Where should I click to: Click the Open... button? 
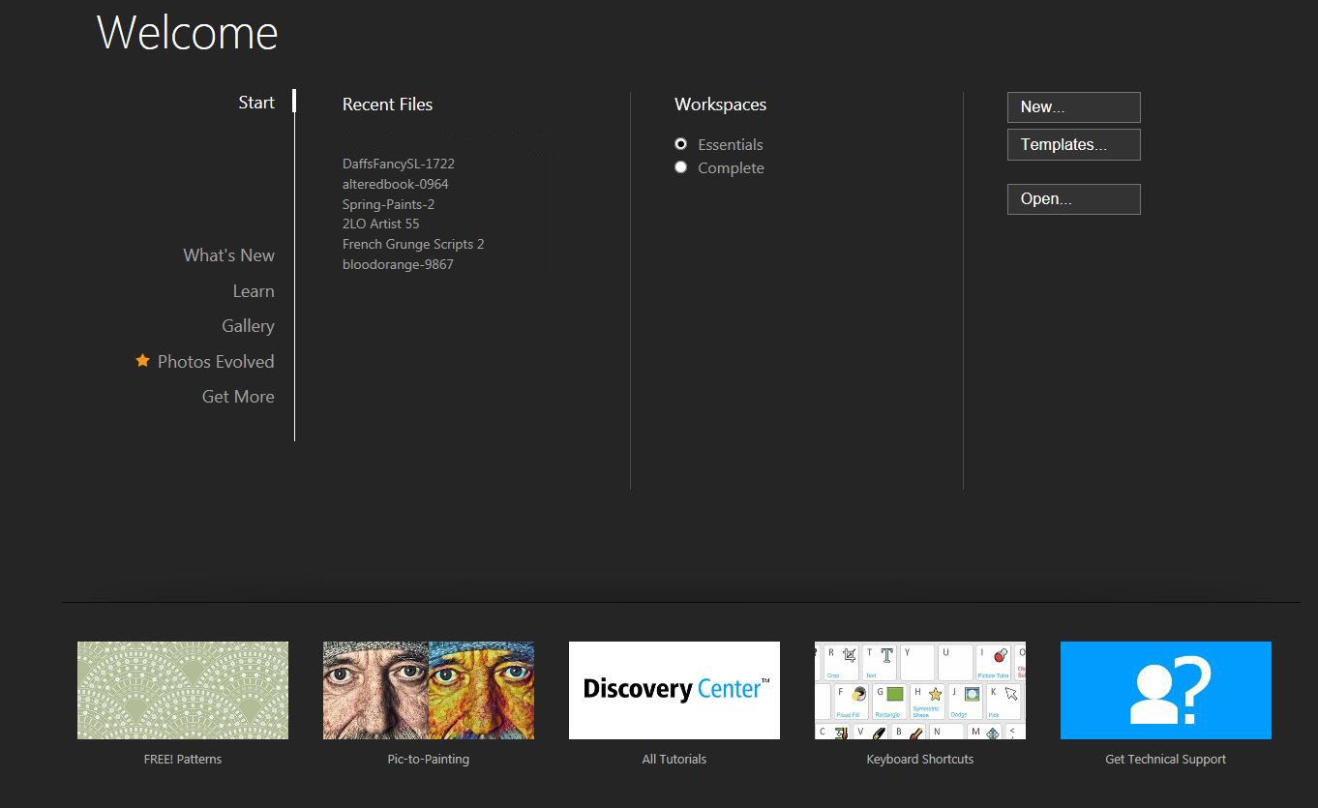pos(1073,198)
